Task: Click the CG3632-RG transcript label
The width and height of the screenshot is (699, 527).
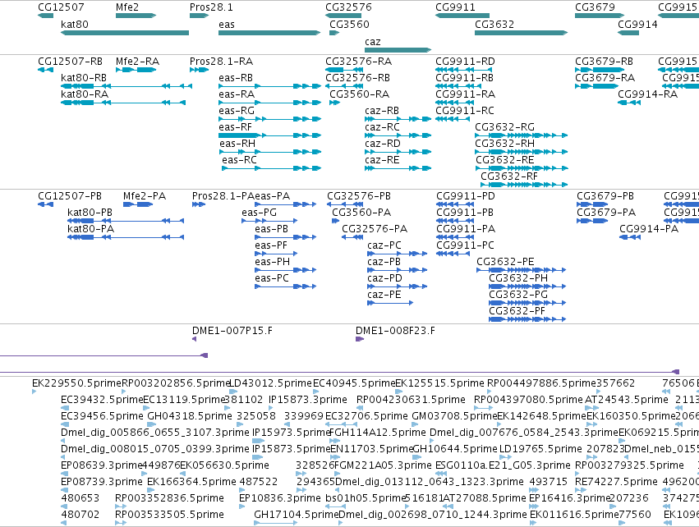Action: pos(504,127)
